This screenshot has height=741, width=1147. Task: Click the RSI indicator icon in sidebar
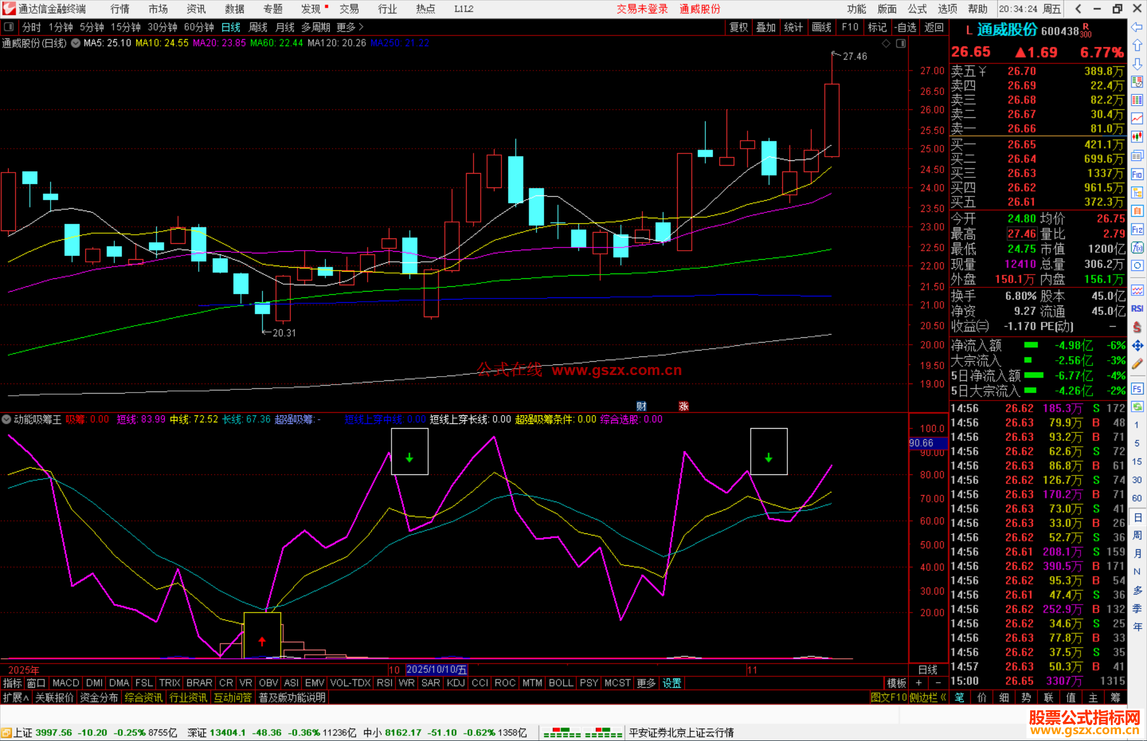(x=1137, y=309)
